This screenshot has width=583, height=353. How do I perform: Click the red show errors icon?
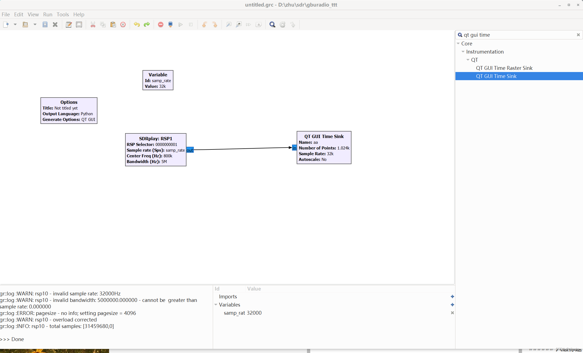click(x=161, y=25)
